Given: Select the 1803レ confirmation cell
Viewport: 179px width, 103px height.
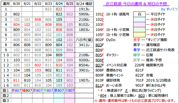Looking at the screenshot, I should [x=84, y=30].
